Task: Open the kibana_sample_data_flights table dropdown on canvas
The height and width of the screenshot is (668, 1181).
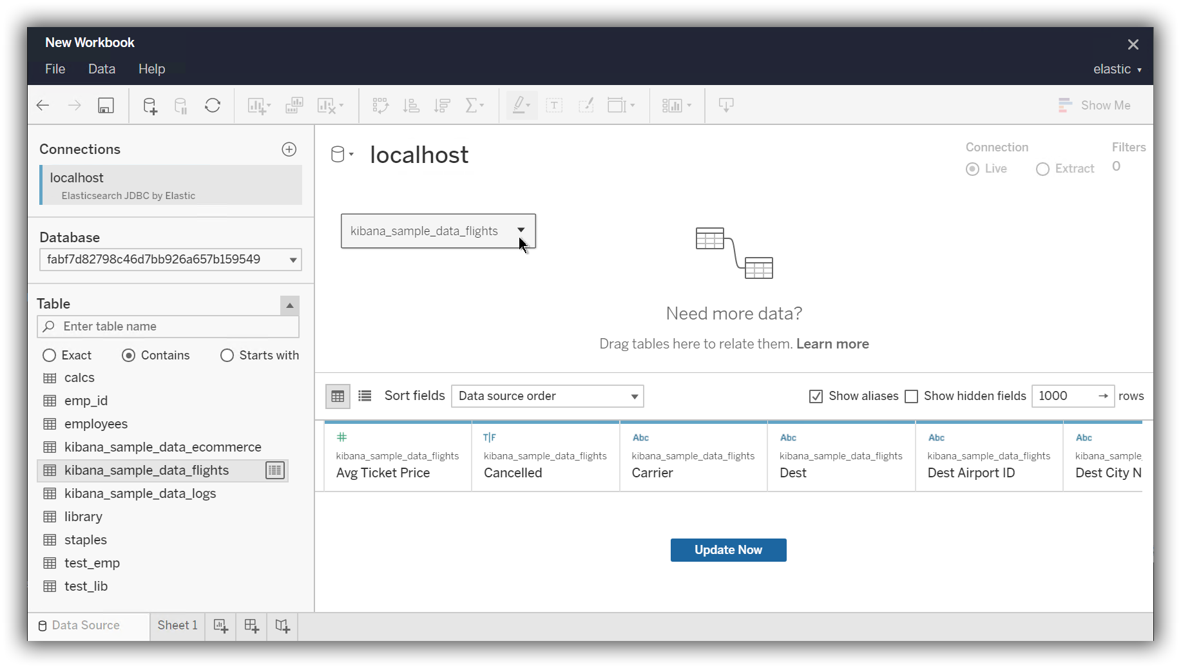Action: coord(521,231)
